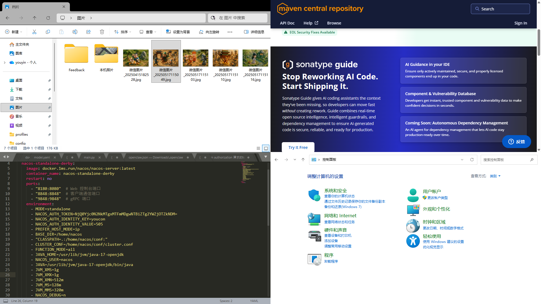Open 查看方式 类别 dropdown in Control Panel

[x=495, y=176]
